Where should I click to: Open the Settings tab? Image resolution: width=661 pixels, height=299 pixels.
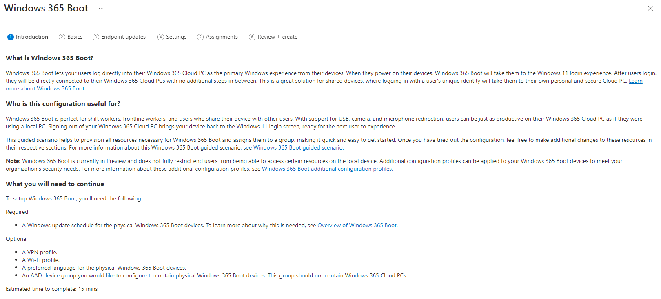pos(172,37)
